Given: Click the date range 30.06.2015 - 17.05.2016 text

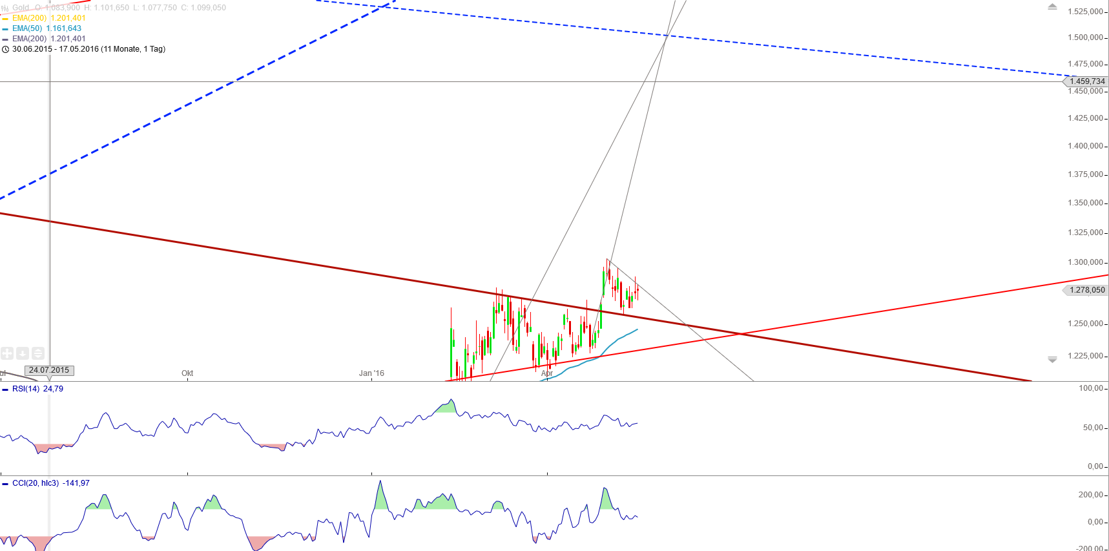Looking at the screenshot, I should pyautogui.click(x=88, y=49).
